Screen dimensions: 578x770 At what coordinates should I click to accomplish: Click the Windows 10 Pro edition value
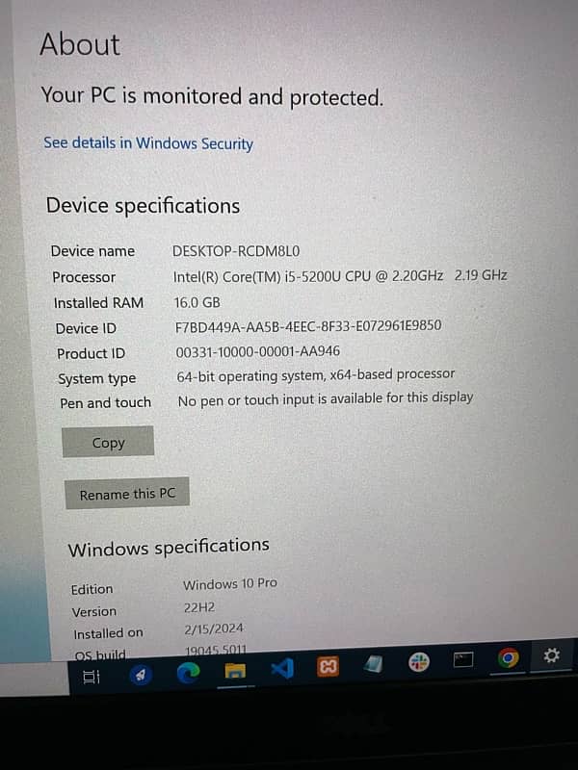coord(230,584)
